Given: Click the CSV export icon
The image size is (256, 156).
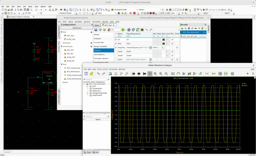Looking at the screenshot, I should click(138, 30).
